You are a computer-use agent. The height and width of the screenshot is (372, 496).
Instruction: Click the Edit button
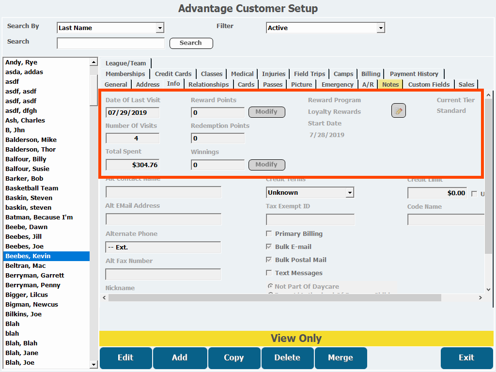[x=125, y=358]
